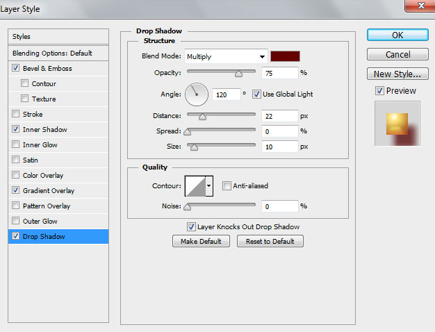The height and width of the screenshot is (332, 435).
Task: Click the Noise value field
Action: [279, 206]
